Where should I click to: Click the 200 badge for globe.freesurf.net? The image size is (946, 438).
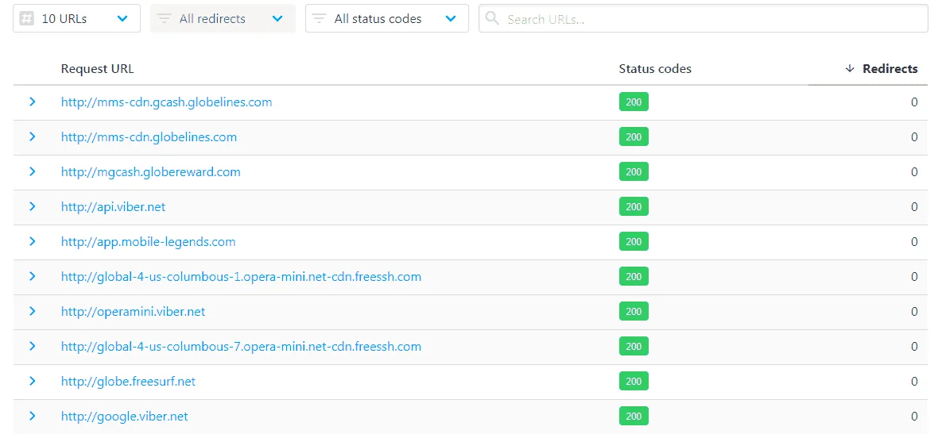[x=634, y=382]
